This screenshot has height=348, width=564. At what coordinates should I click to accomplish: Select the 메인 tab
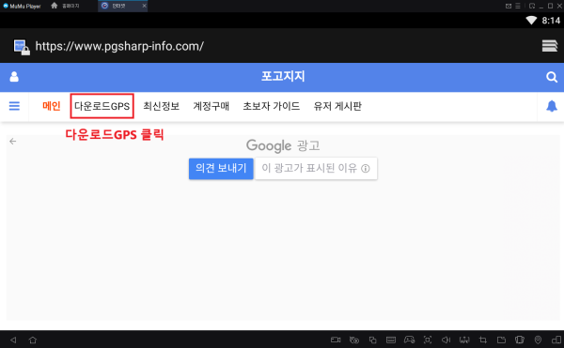pyautogui.click(x=52, y=106)
